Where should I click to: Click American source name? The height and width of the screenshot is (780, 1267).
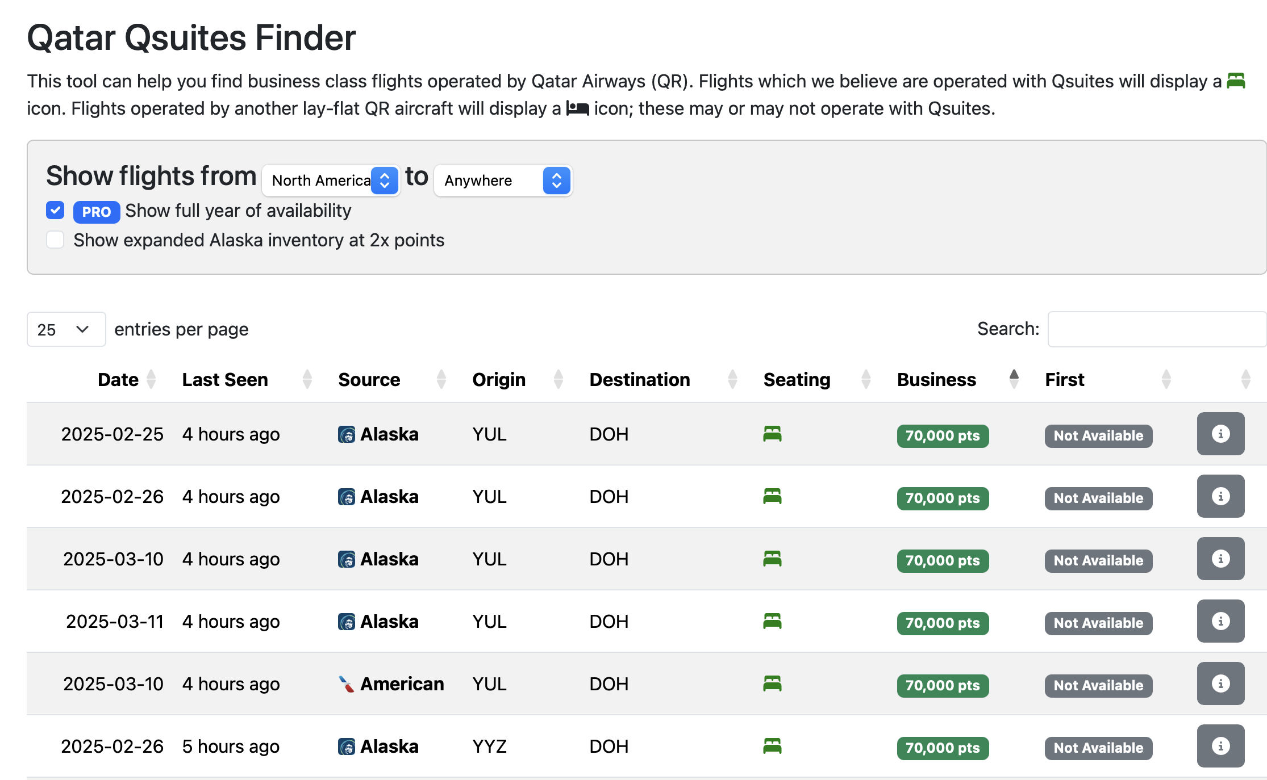[x=402, y=684]
